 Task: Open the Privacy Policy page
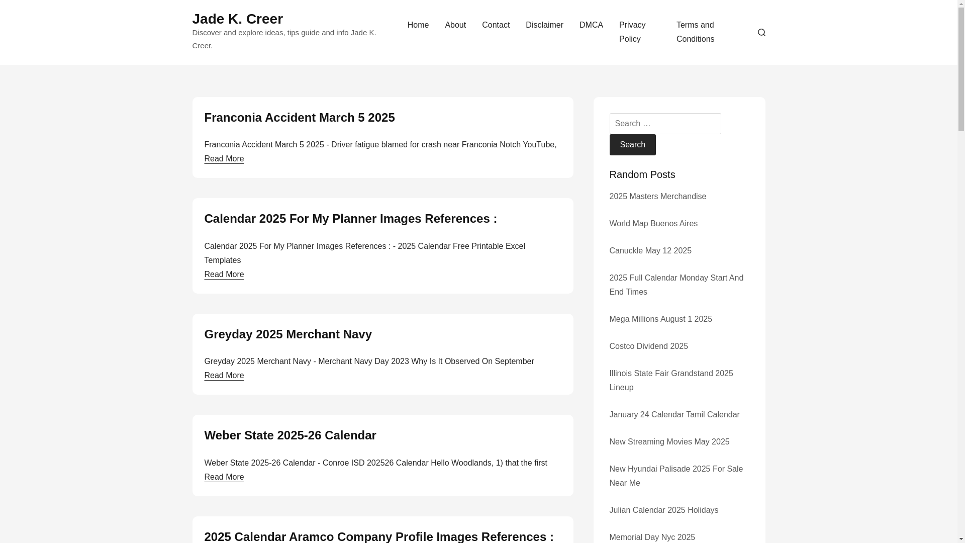point(632,32)
